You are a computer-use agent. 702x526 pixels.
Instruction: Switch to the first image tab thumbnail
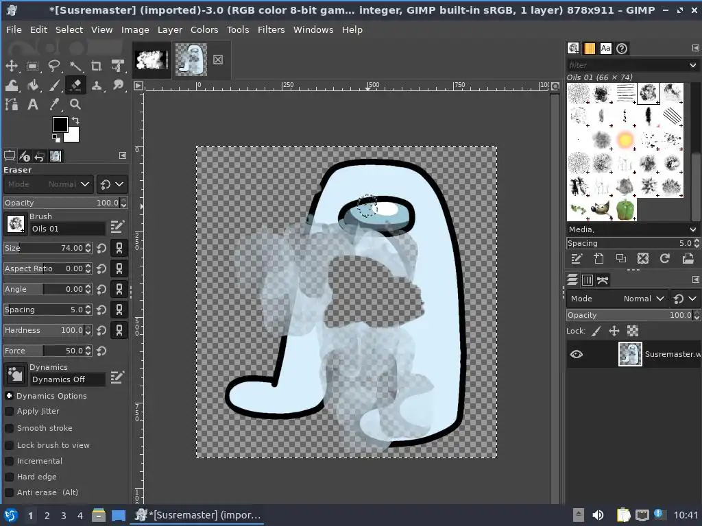click(x=152, y=60)
